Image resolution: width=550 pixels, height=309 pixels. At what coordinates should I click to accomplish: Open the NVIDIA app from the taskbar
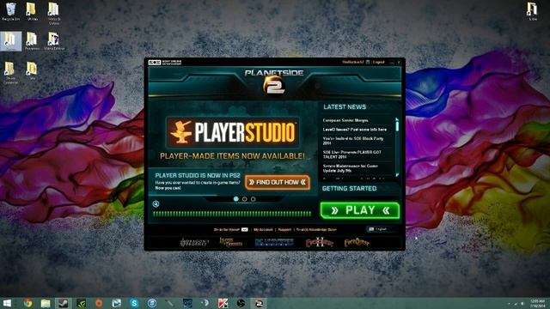click(x=81, y=303)
